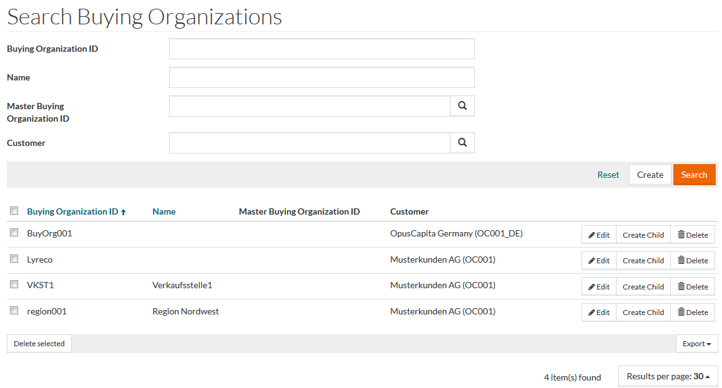This screenshot has height=388, width=722.
Task: Edit the VKST1 entry
Action: pos(598,287)
